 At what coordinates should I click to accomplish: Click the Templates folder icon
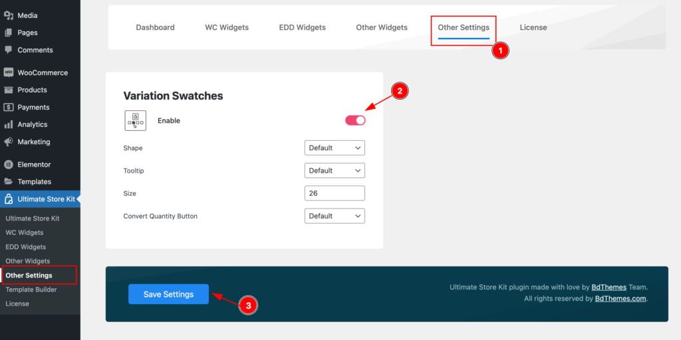8,182
